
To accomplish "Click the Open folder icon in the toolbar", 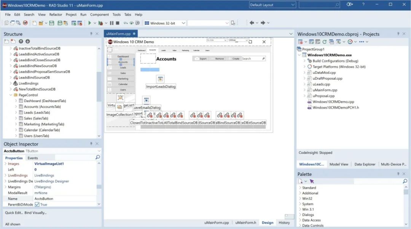I will (41, 23).
